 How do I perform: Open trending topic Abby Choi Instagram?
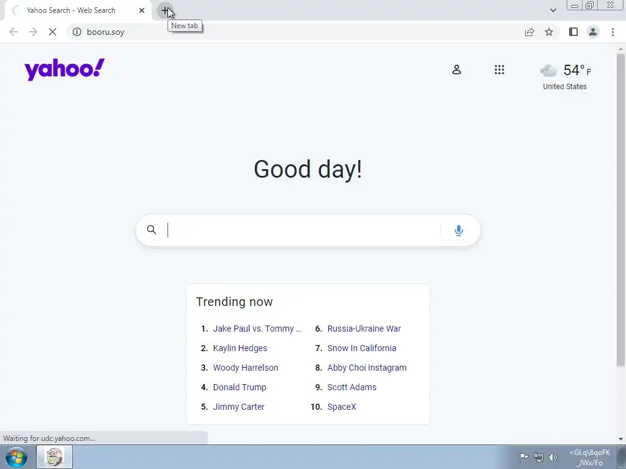coord(367,368)
